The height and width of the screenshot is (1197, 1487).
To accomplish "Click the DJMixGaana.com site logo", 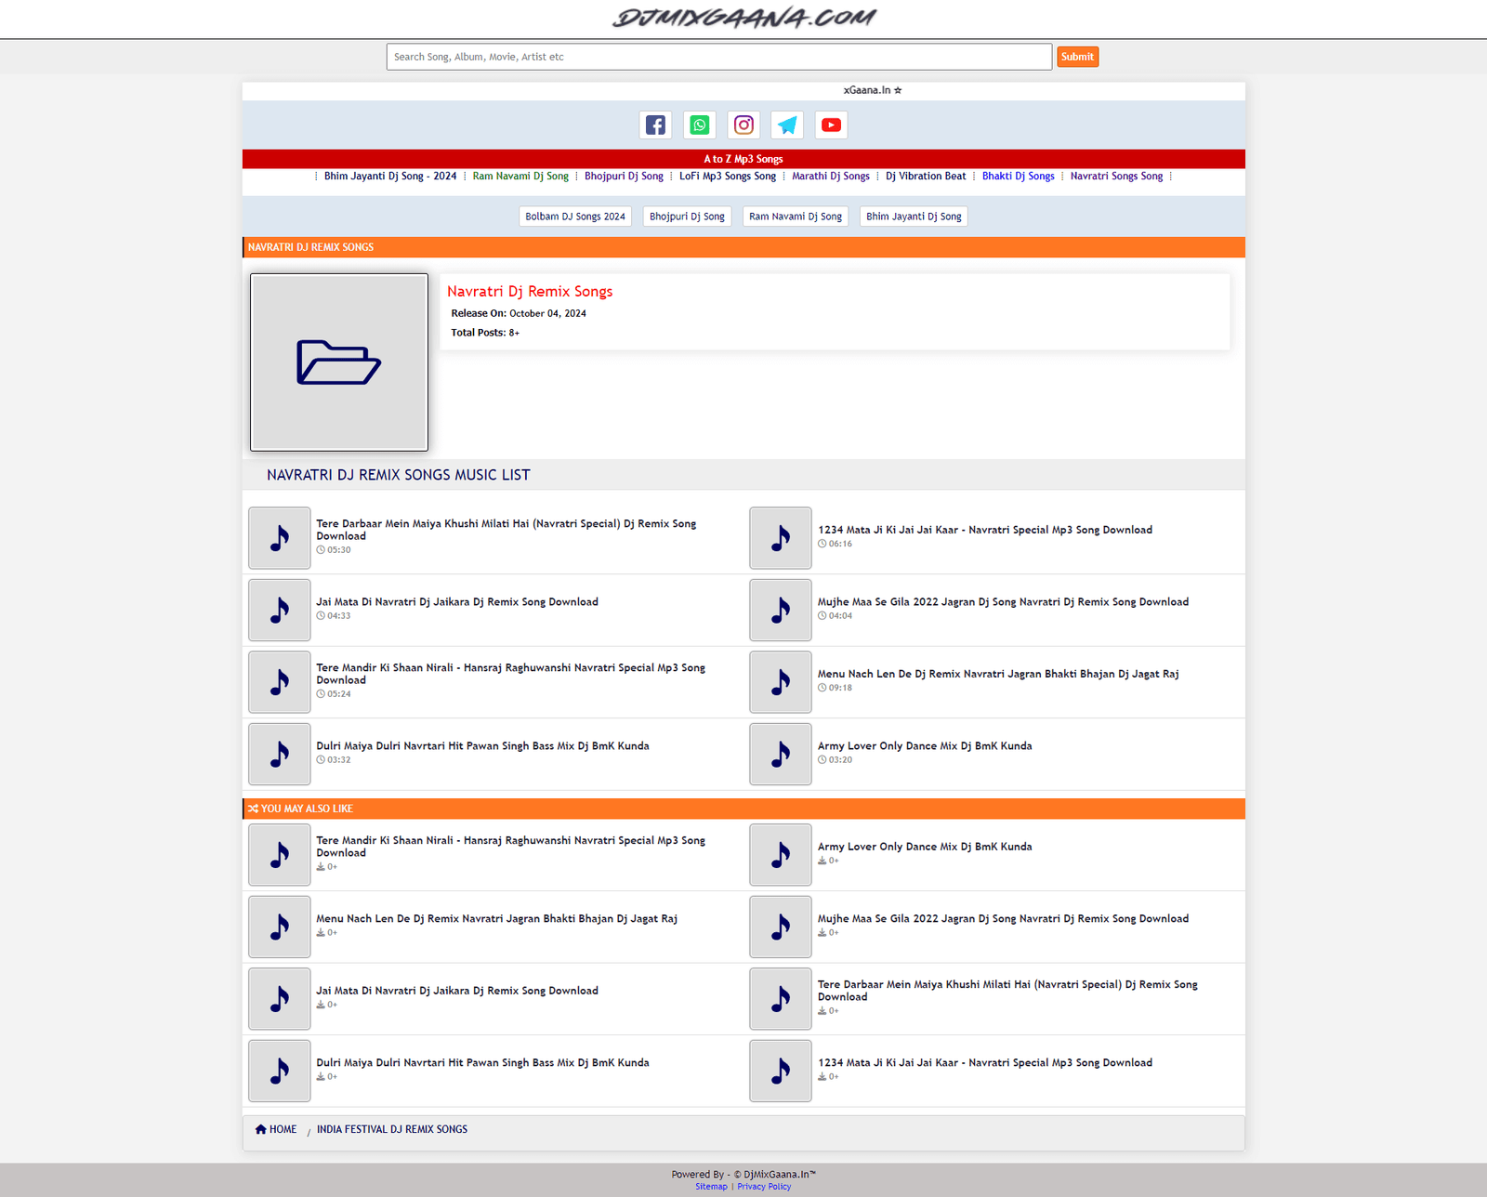I will click(x=743, y=18).
